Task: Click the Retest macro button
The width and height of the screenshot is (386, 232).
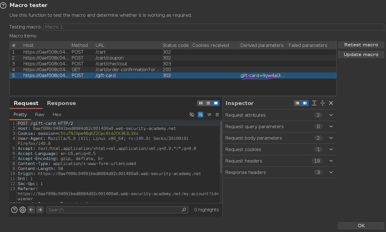Action: (361, 45)
